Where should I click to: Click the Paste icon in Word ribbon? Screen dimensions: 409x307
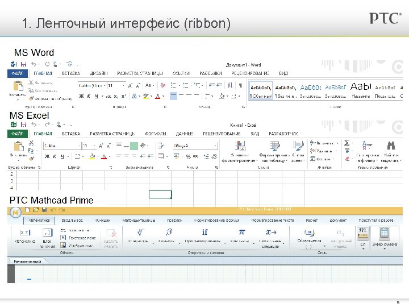click(18, 86)
